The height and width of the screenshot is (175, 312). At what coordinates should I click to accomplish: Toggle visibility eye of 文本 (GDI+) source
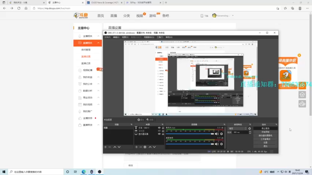[159, 128]
